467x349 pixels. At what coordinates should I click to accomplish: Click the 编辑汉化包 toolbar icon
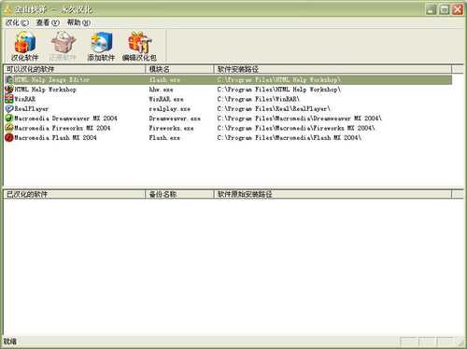click(x=139, y=46)
